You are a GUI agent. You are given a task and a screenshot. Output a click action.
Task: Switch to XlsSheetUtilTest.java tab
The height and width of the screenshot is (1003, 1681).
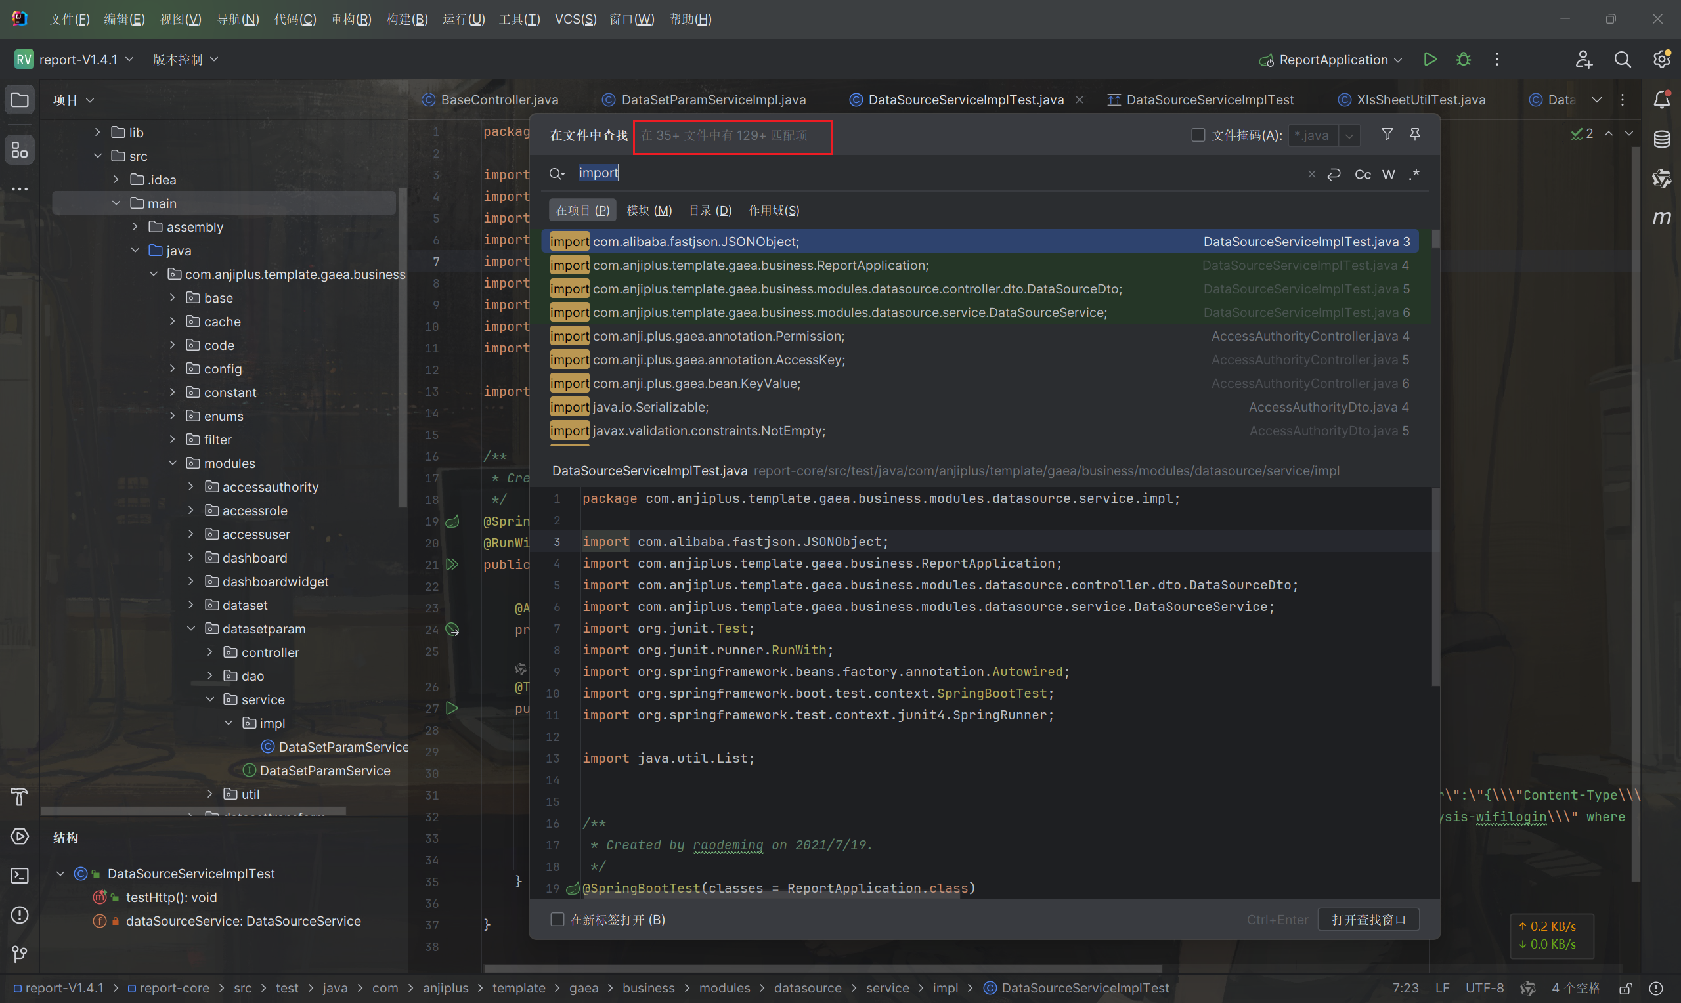pos(1411,100)
